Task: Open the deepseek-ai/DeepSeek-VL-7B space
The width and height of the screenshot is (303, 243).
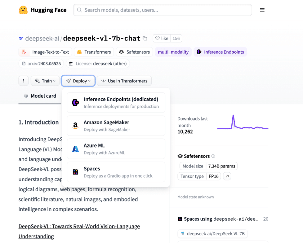Action: coord(212,233)
